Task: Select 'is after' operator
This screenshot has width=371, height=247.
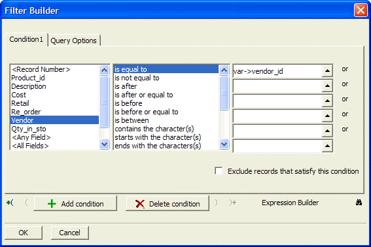Action: tap(166, 86)
